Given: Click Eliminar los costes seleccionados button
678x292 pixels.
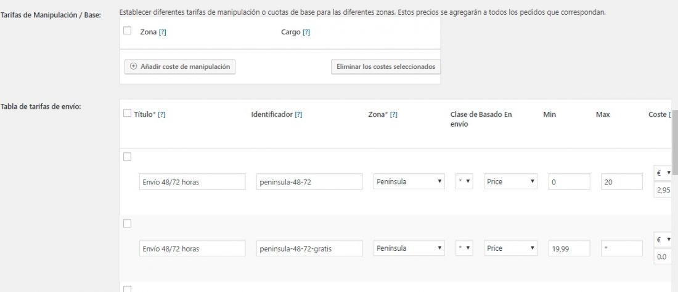Looking at the screenshot, I should tap(386, 67).
